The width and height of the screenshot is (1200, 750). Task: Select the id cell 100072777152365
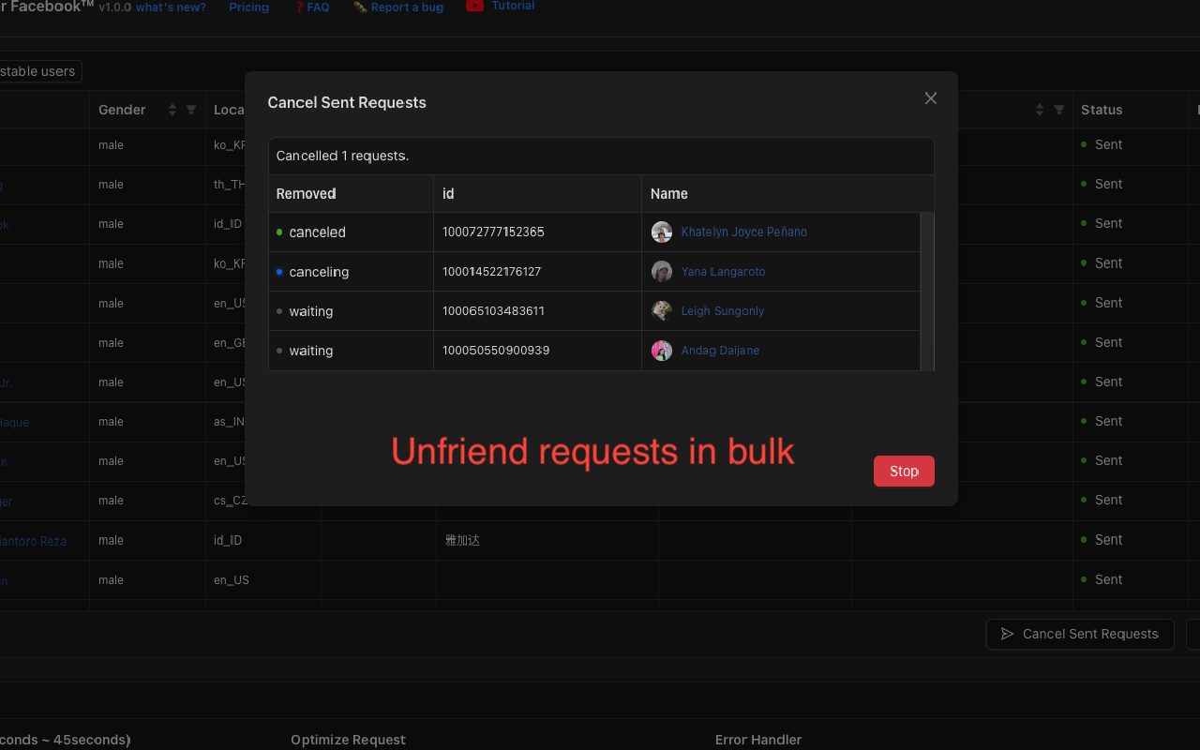click(x=490, y=232)
